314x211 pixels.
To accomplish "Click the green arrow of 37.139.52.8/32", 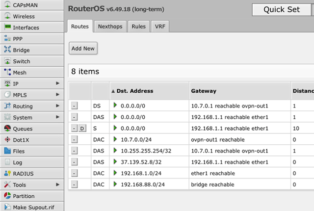I will (115, 161).
